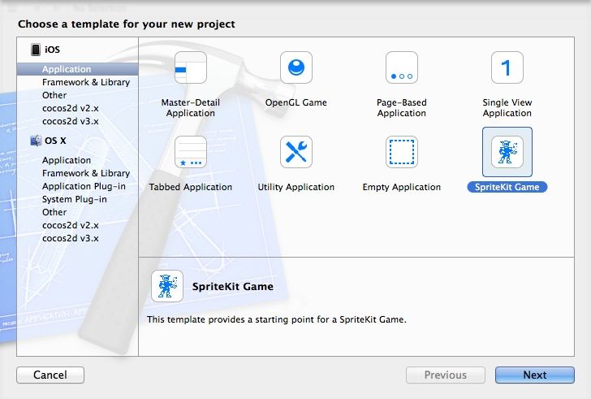Choose cocos2d v3.x under OS X
Screen dimensions: 591x399
point(71,238)
